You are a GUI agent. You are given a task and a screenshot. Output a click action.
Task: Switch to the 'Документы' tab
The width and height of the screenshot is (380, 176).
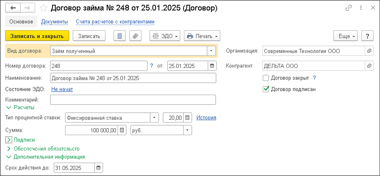point(54,22)
